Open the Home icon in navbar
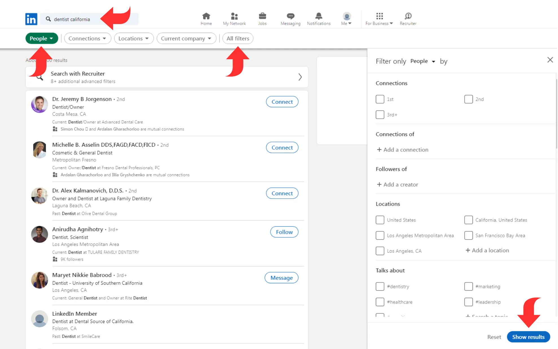The width and height of the screenshot is (558, 349). (x=206, y=16)
